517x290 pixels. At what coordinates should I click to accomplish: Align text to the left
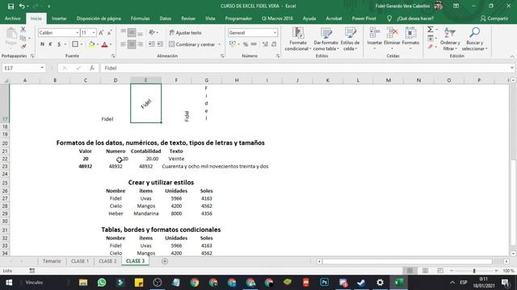(x=124, y=44)
